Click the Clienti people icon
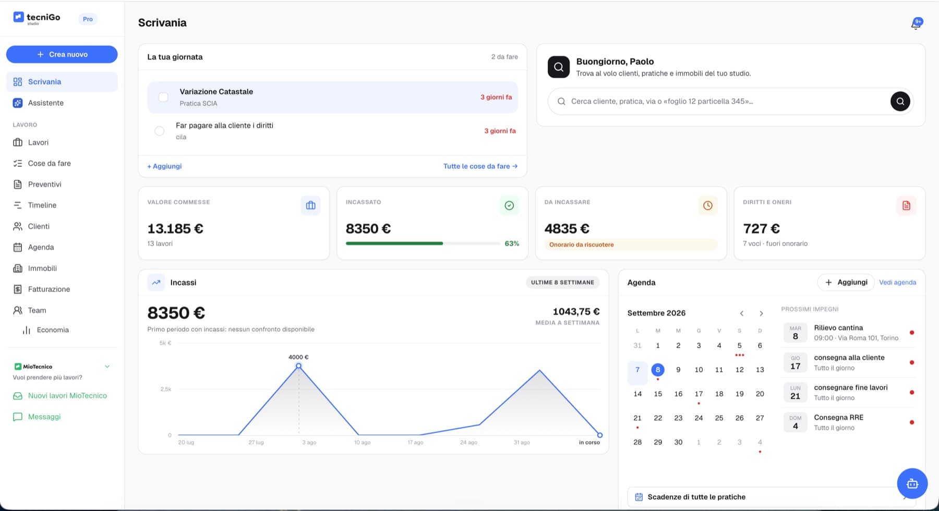Image resolution: width=939 pixels, height=511 pixels. (18, 226)
